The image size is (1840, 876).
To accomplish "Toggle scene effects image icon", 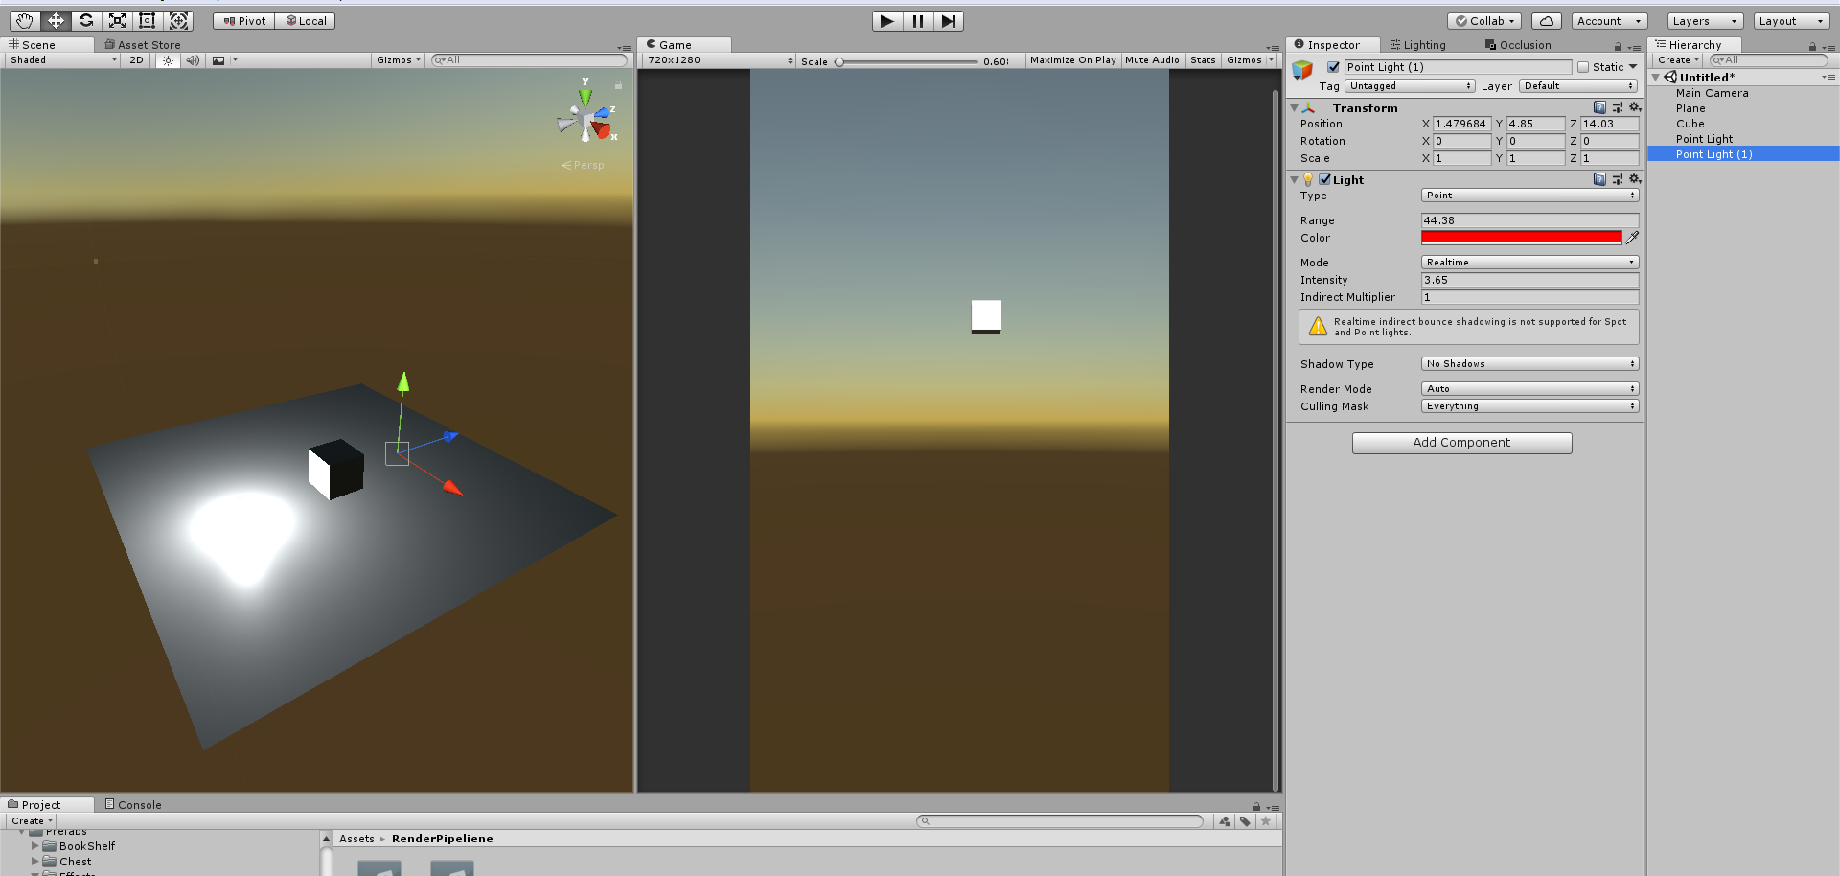I will pos(218,60).
